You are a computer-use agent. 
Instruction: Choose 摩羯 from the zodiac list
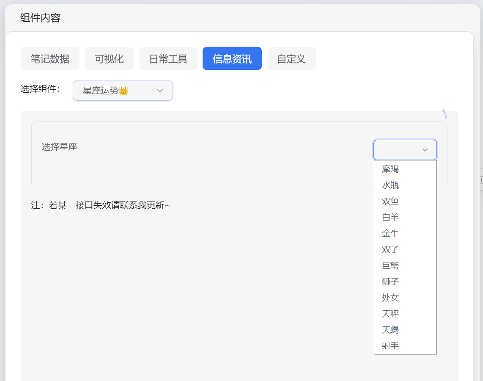tap(405, 169)
